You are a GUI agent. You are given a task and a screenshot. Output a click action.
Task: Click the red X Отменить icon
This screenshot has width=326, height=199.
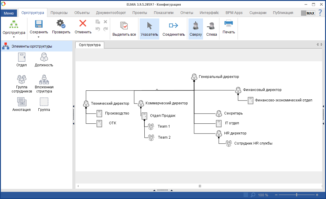(x=83, y=24)
